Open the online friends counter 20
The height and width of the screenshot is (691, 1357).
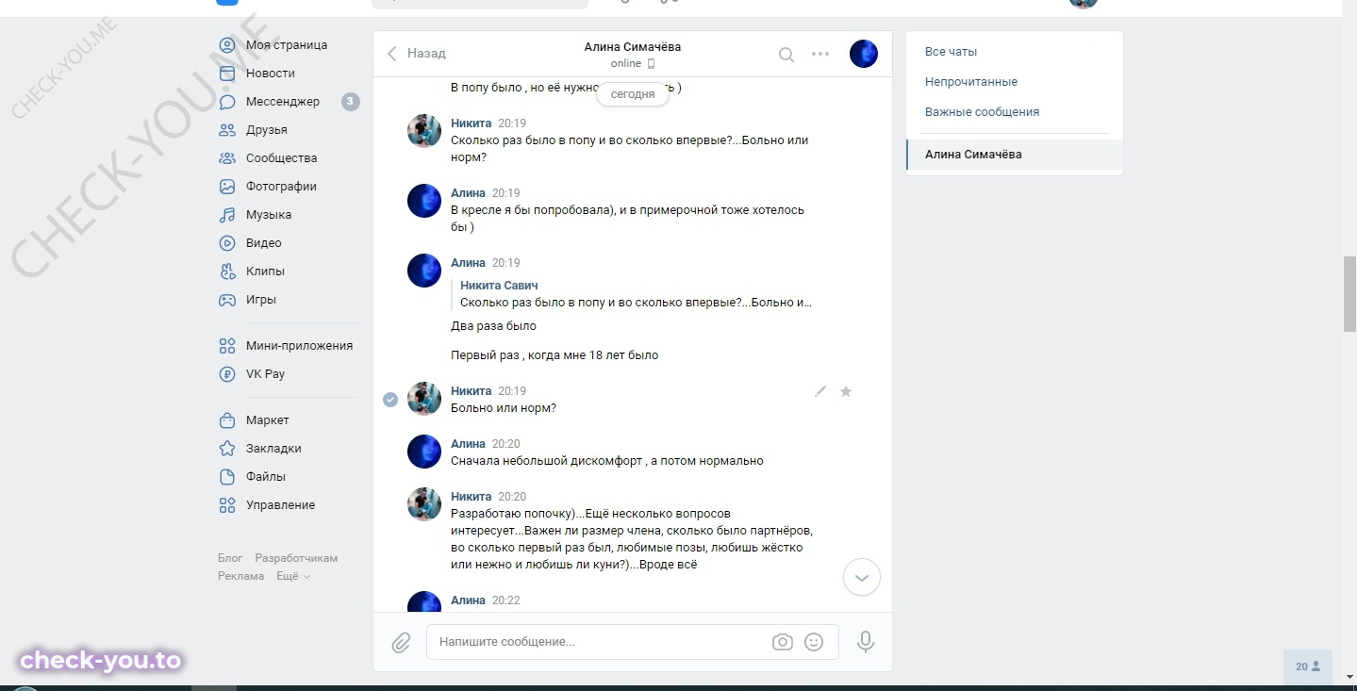1307,666
